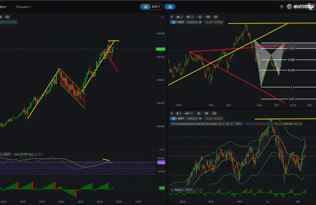Click the Combined Hast Channel Corrected indicator label
This screenshot has width=316, height=205.
tap(206, 124)
